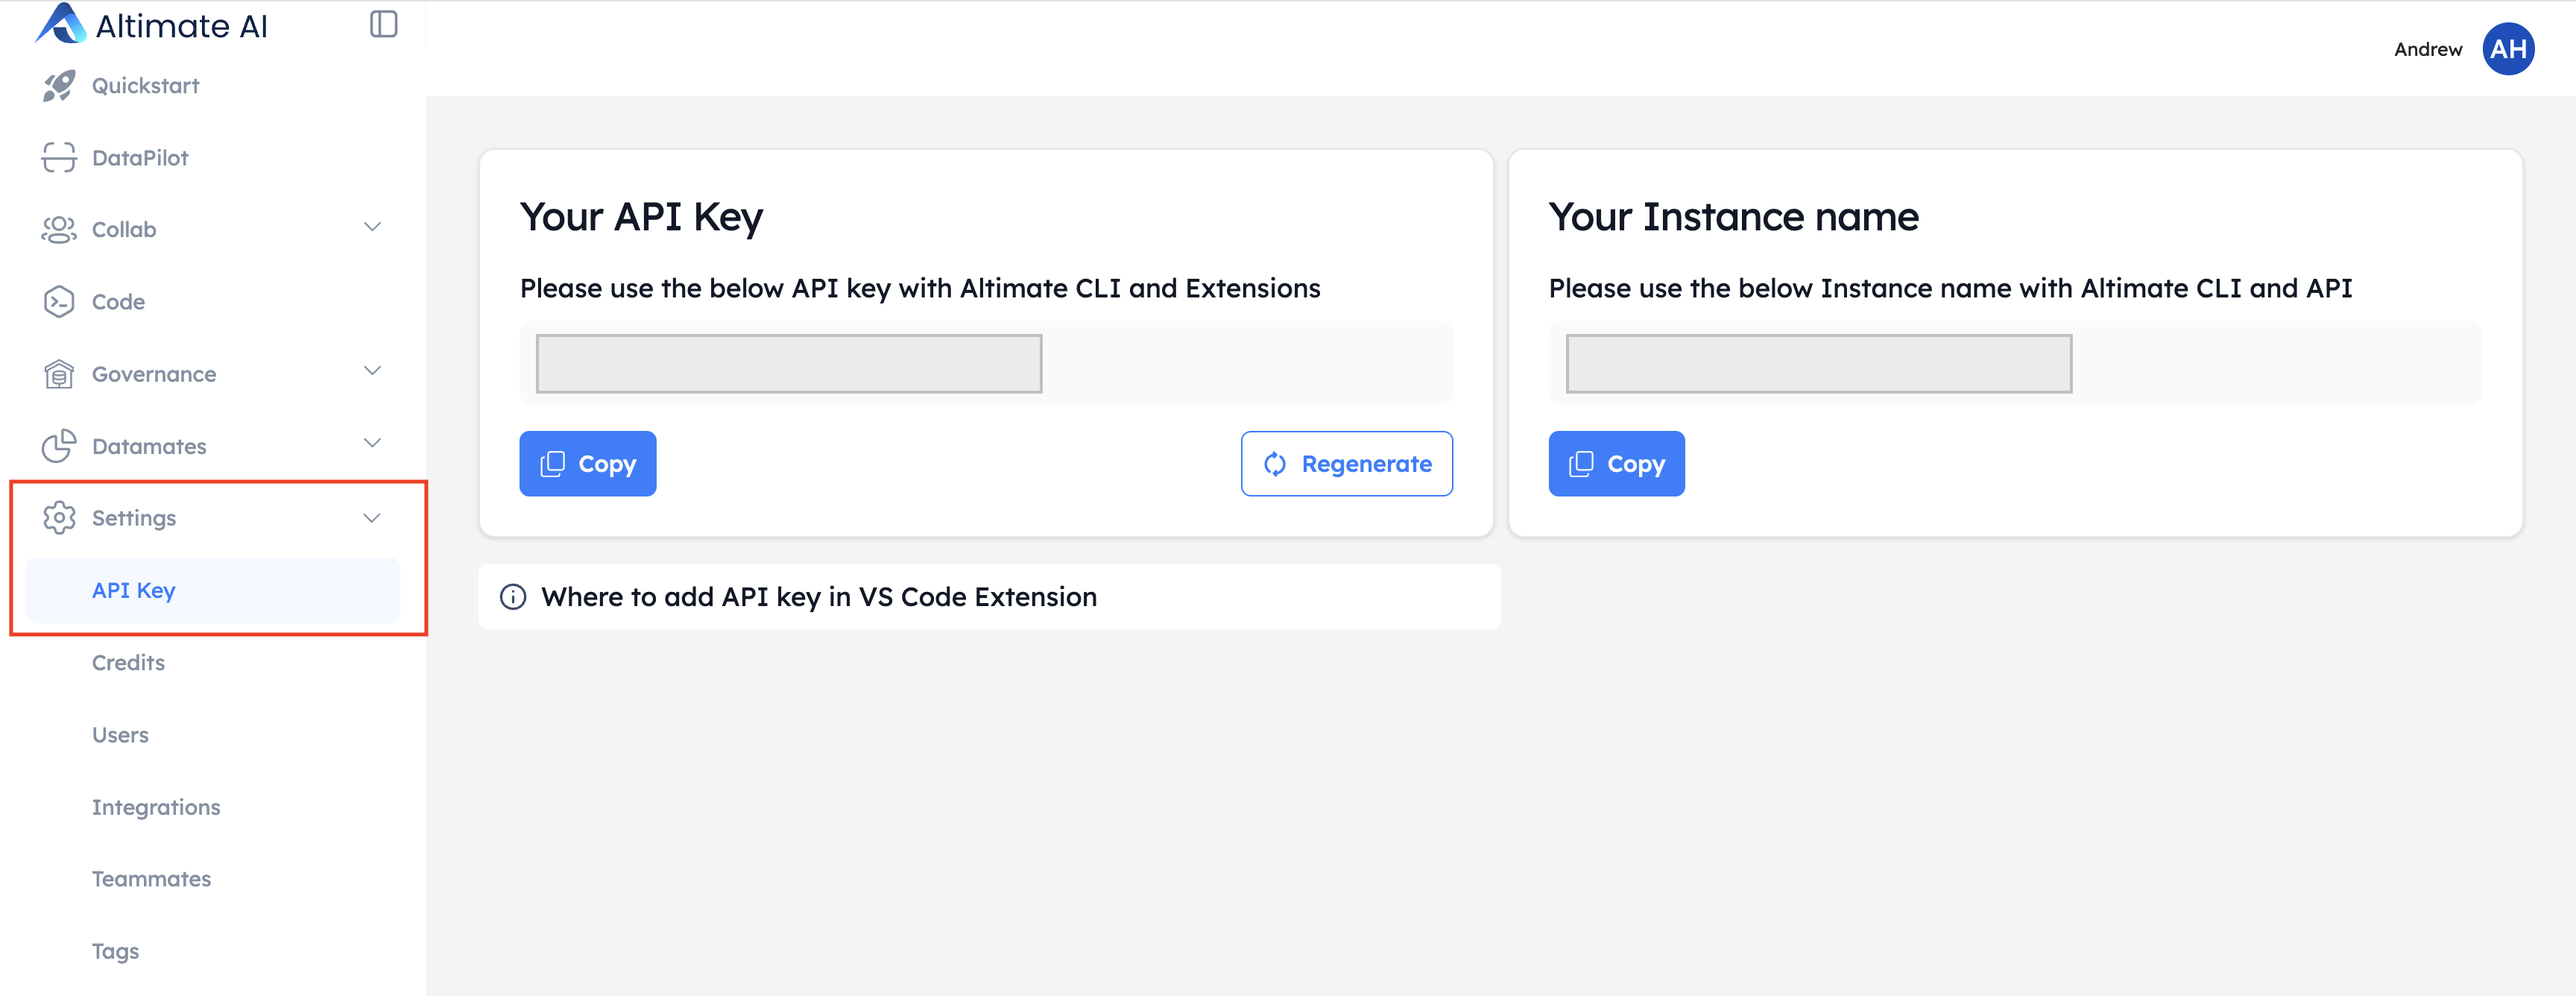Copy the Instance name
Screen dimensions: 2576x996
click(x=1616, y=464)
